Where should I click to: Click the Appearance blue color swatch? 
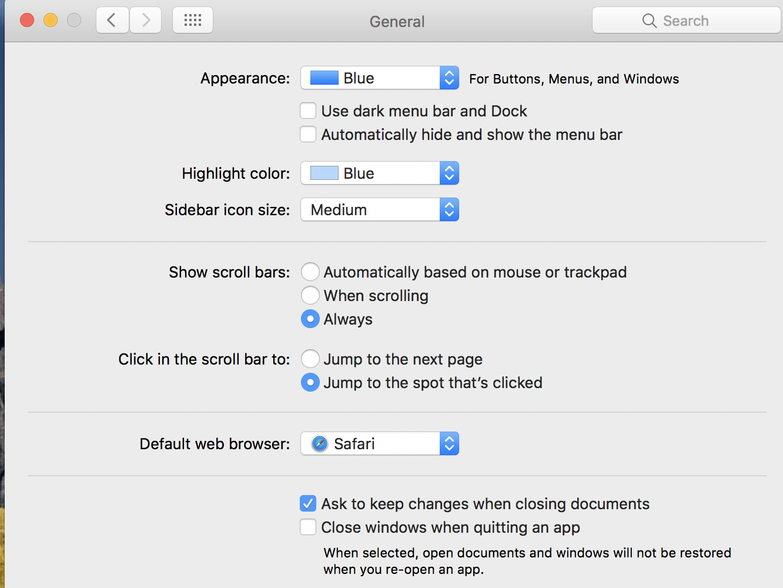coord(324,78)
